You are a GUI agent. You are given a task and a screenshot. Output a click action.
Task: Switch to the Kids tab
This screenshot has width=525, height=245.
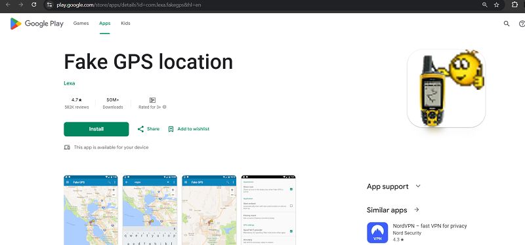tap(125, 24)
